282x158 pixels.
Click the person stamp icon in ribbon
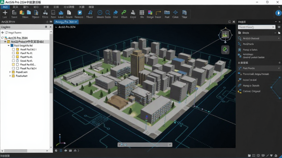pyautogui.click(x=133, y=13)
